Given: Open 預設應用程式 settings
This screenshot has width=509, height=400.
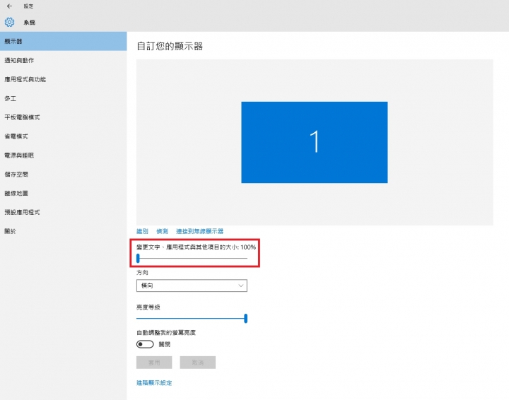Looking at the screenshot, I should click(x=64, y=212).
